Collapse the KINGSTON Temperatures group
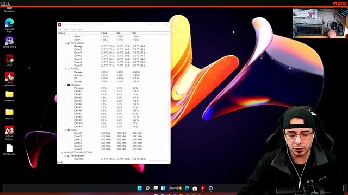The width and height of the screenshot is (348, 195). click(65, 156)
